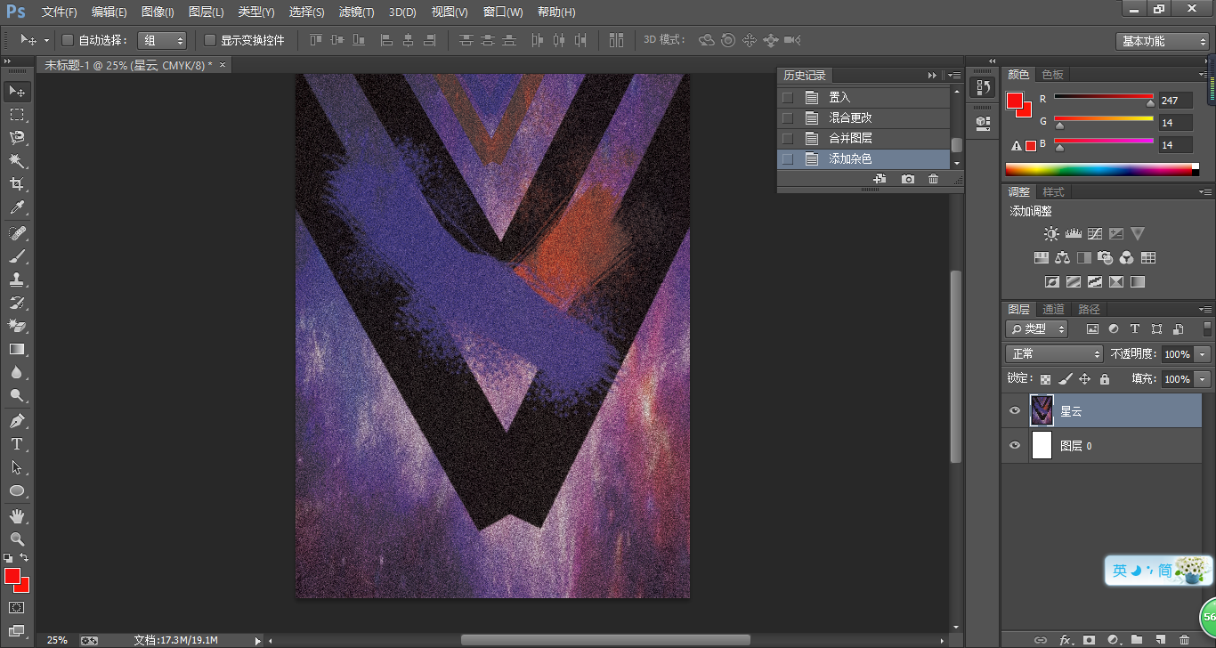Viewport: 1216px width, 648px height.
Task: Select the Blur tool
Action: pyautogui.click(x=17, y=373)
